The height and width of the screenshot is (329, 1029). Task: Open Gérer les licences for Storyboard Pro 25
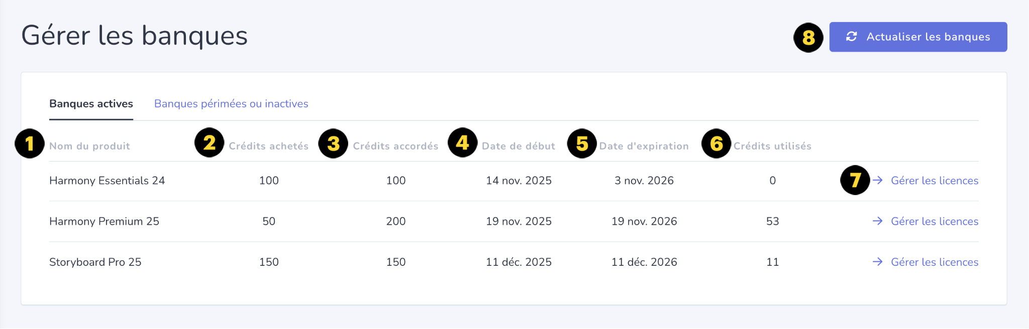coord(934,262)
